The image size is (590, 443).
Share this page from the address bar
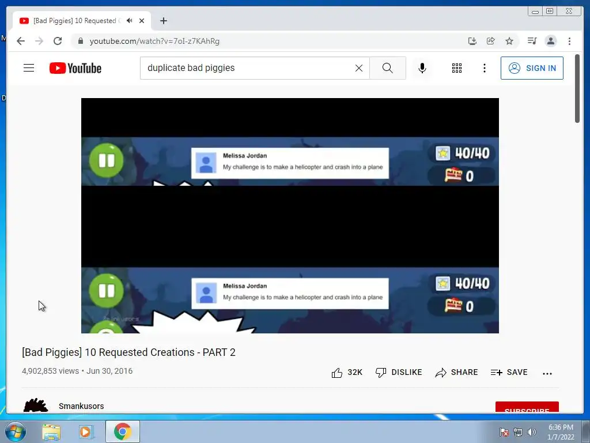point(491,41)
